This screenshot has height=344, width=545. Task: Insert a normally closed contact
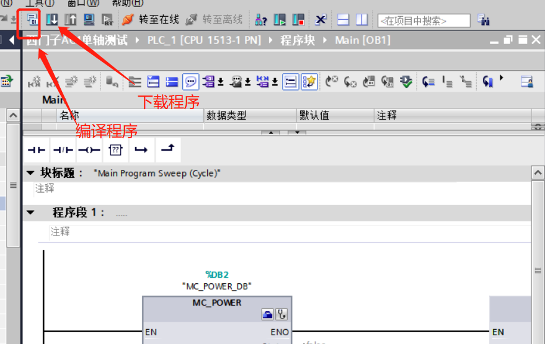coord(64,150)
